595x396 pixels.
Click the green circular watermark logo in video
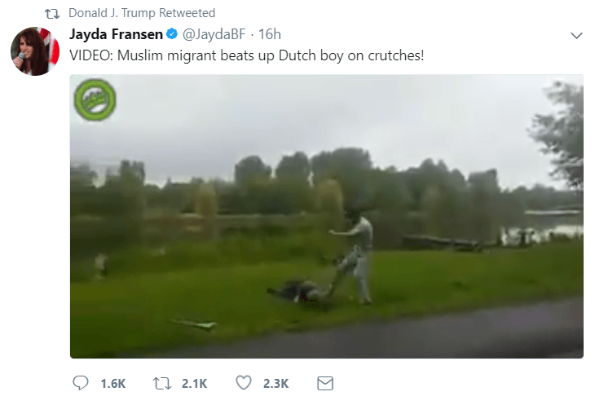point(95,99)
